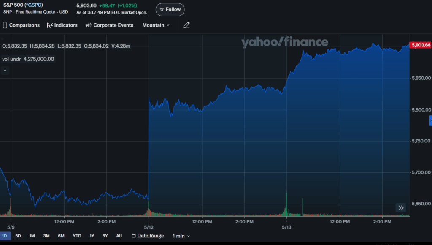The image size is (432, 245).
Task: Click the 5/9 date marker on time axis
Action: pyautogui.click(x=11, y=227)
